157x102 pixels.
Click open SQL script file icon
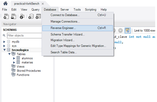click(13, 16)
